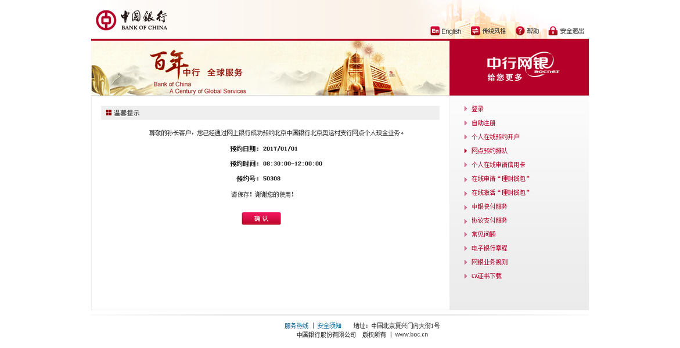Open 电子银行章程 sidebar link
Viewport: 680px width, 348px height.
pyautogui.click(x=489, y=248)
